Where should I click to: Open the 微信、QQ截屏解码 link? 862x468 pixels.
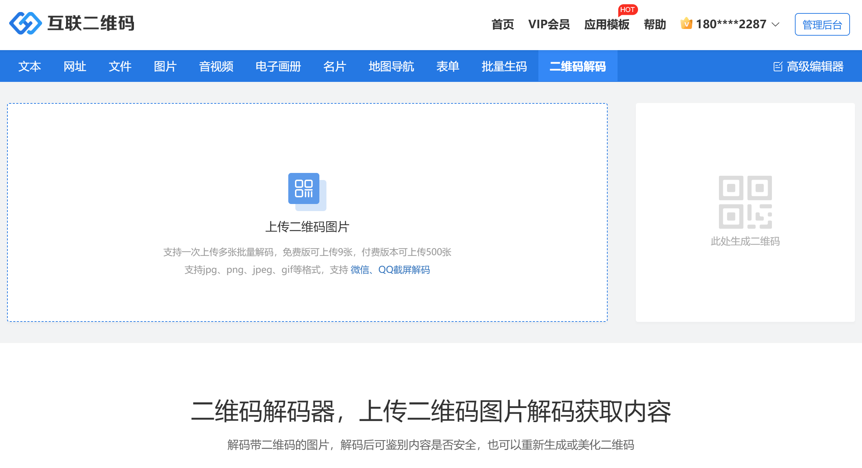(x=390, y=270)
